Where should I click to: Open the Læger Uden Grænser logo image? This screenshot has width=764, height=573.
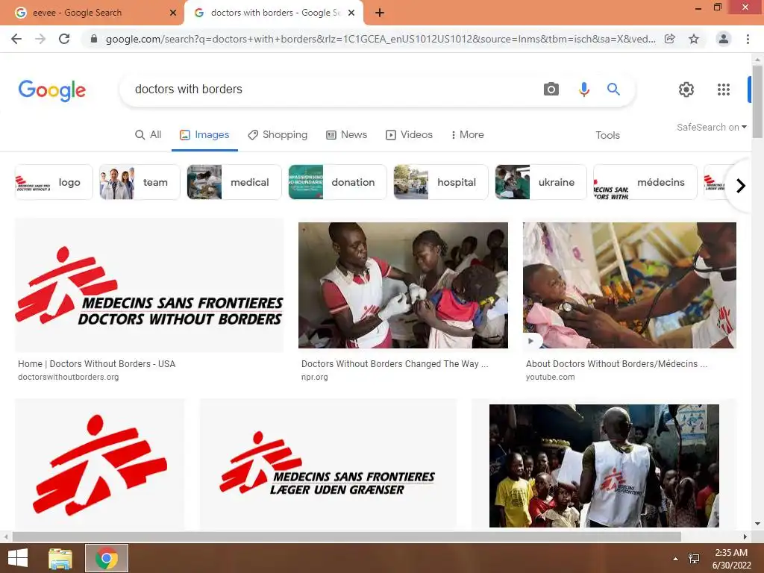tap(328, 464)
